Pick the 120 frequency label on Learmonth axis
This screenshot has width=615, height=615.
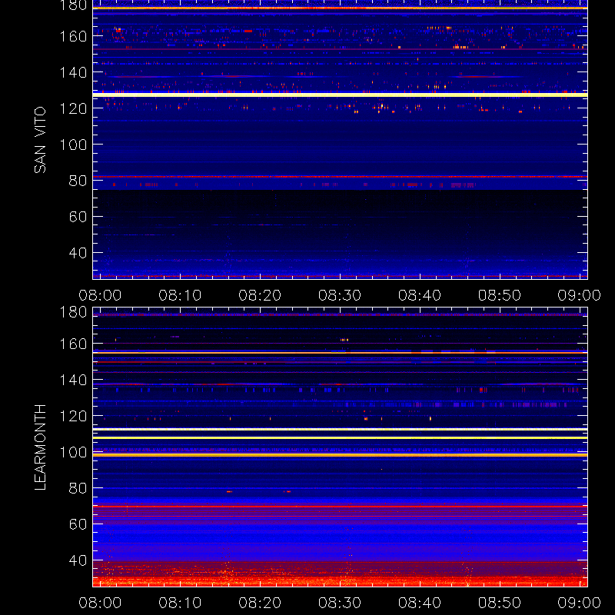[73, 416]
